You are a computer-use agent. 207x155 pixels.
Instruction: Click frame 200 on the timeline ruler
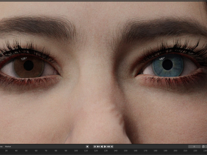(x=175, y=151)
